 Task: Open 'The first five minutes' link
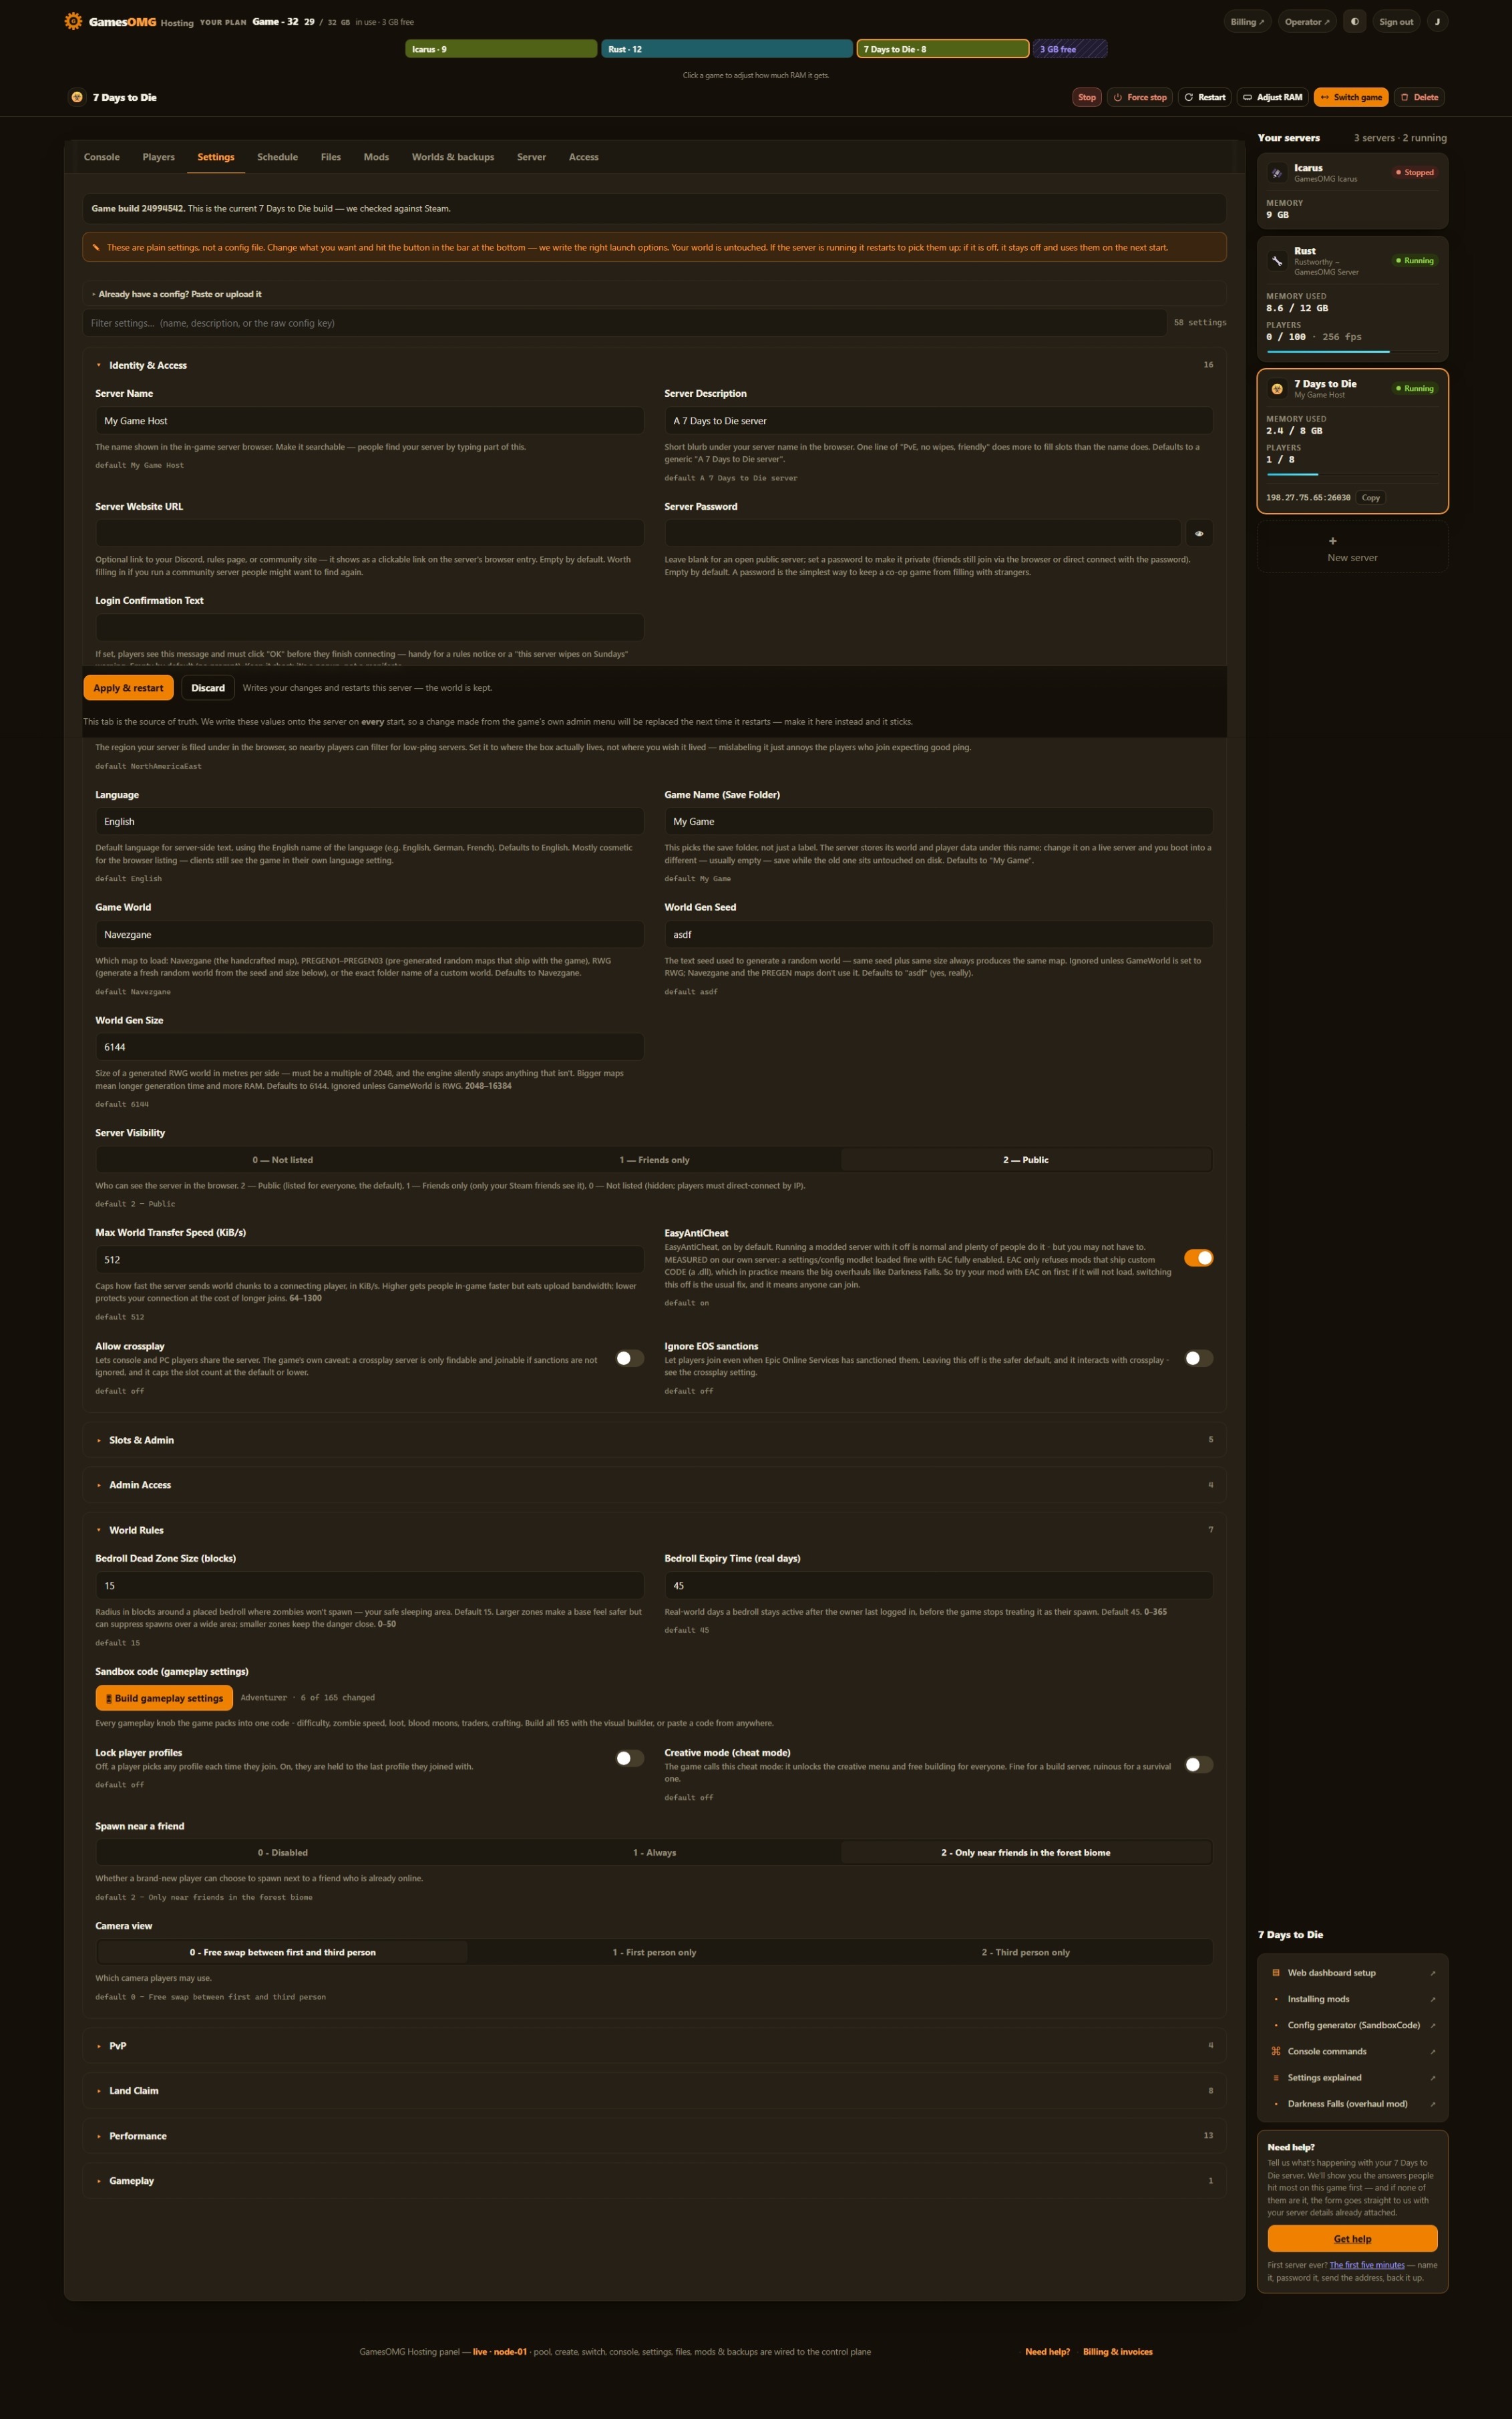coord(1366,2265)
